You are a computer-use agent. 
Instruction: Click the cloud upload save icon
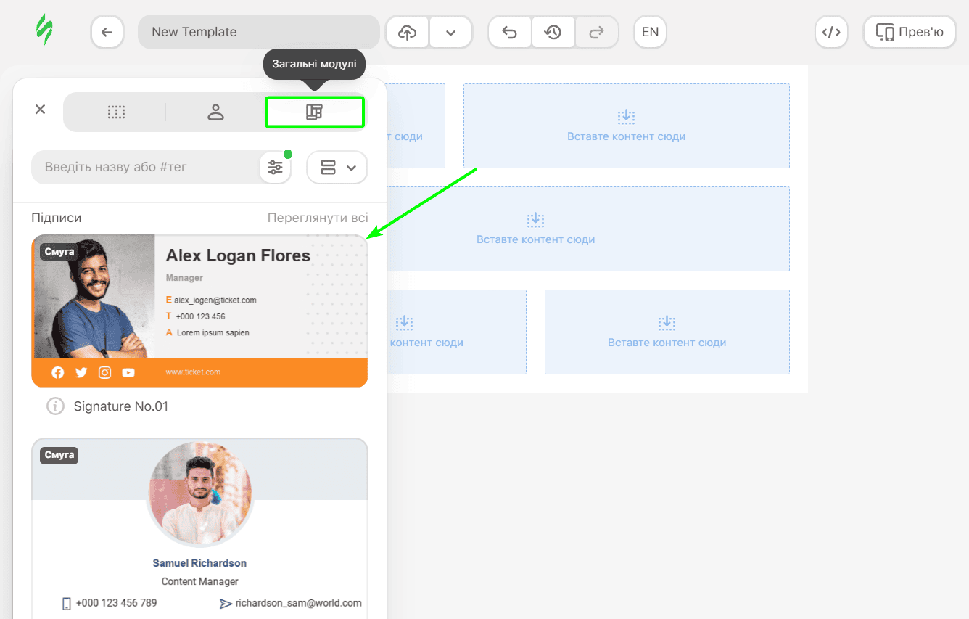pyautogui.click(x=408, y=32)
